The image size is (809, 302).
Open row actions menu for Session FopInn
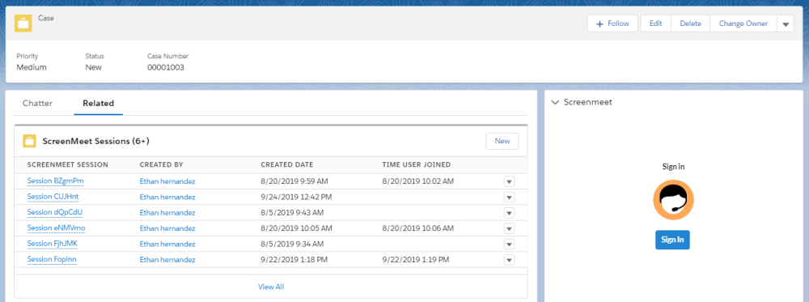click(x=509, y=260)
